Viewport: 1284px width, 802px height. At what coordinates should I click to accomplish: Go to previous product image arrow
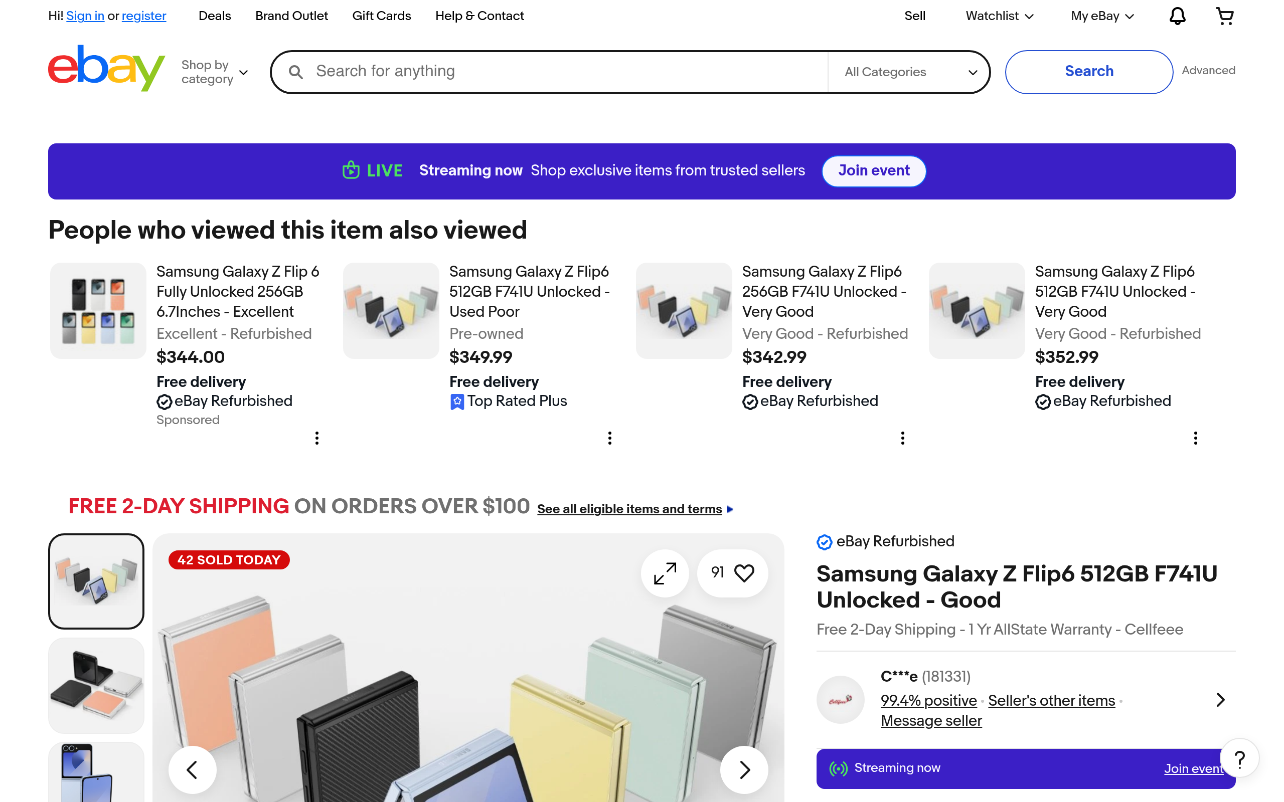192,769
